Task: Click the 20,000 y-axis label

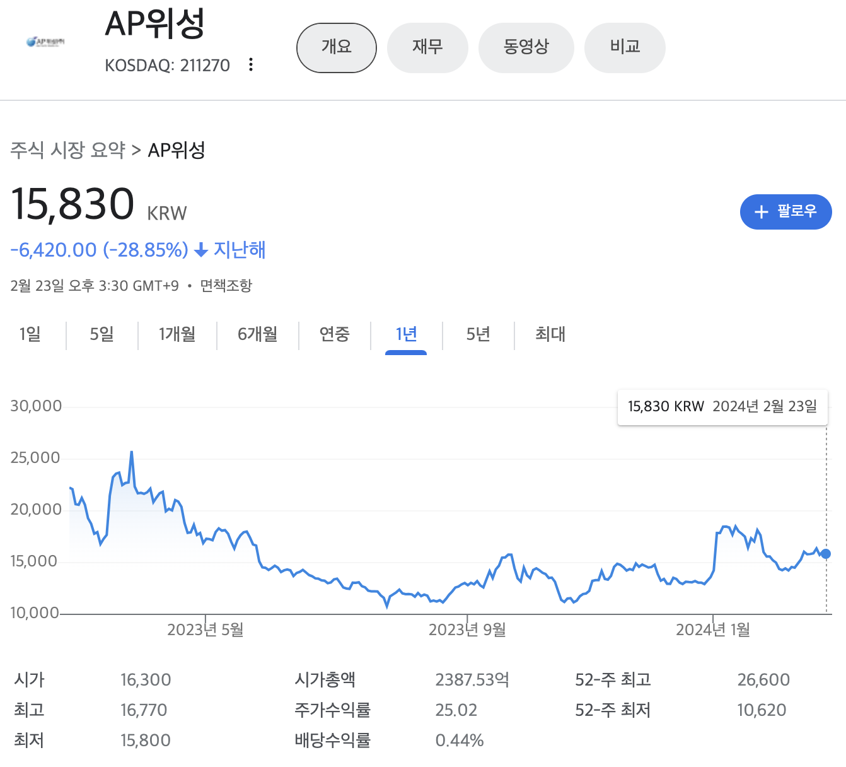Action: coord(36,510)
